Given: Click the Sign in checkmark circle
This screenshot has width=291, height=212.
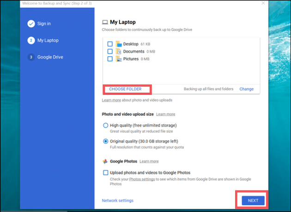Looking at the screenshot, I should tap(31, 24).
